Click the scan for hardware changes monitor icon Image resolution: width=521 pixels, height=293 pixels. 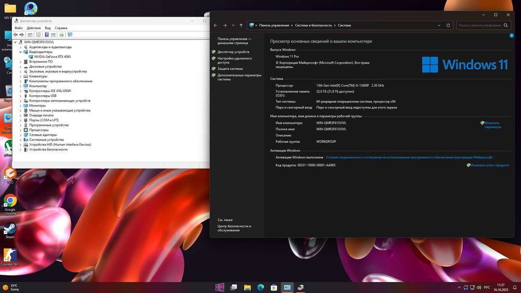[70, 34]
